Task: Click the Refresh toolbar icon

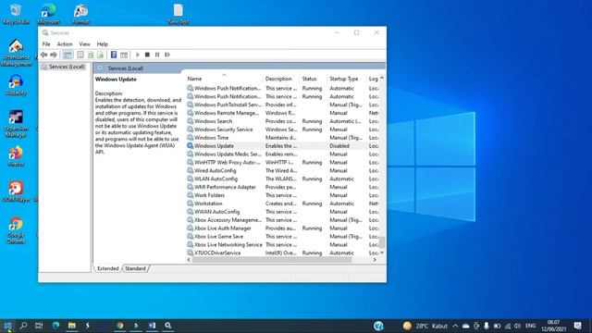Action: (91, 55)
